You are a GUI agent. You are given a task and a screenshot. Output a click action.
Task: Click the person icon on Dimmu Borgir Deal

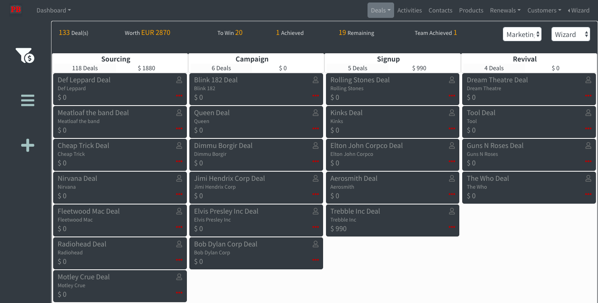coord(316,145)
